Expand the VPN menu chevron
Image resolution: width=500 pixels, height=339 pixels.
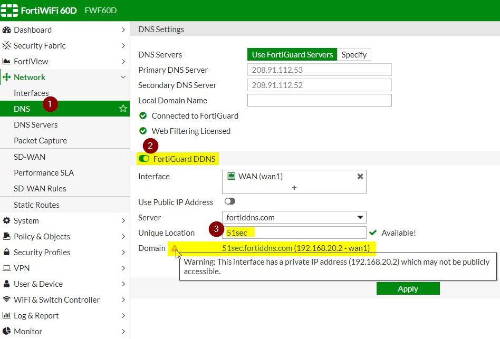click(x=123, y=268)
